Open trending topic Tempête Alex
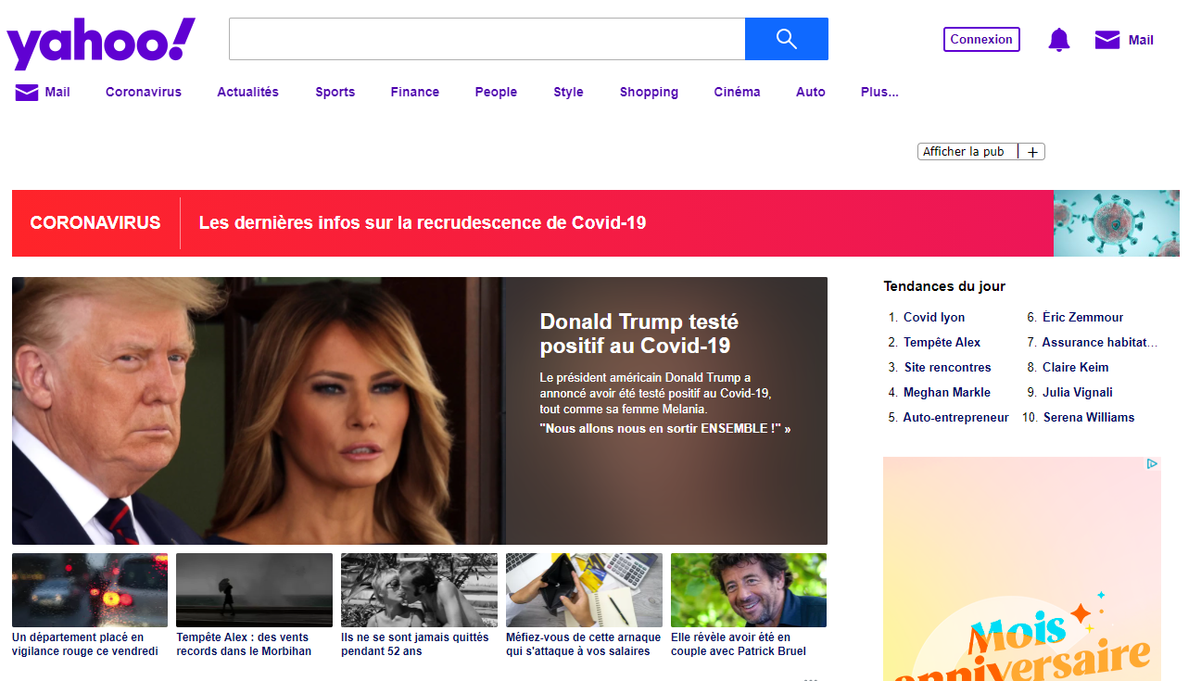The image size is (1201, 681). pyautogui.click(x=942, y=343)
